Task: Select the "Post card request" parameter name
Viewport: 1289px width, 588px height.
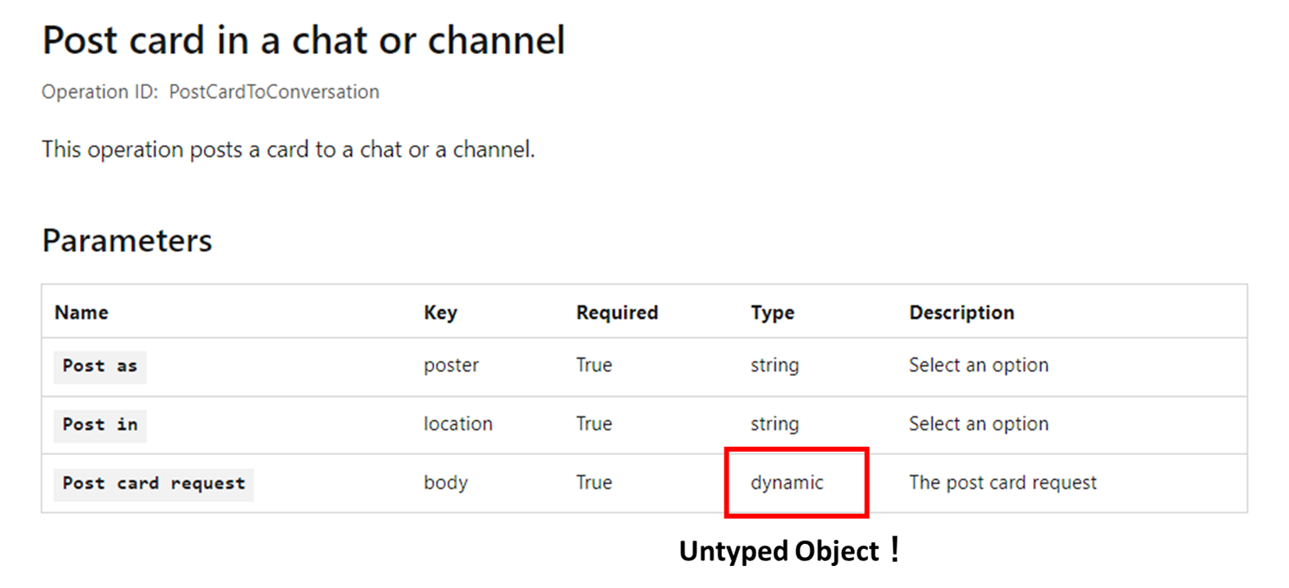Action: [154, 484]
